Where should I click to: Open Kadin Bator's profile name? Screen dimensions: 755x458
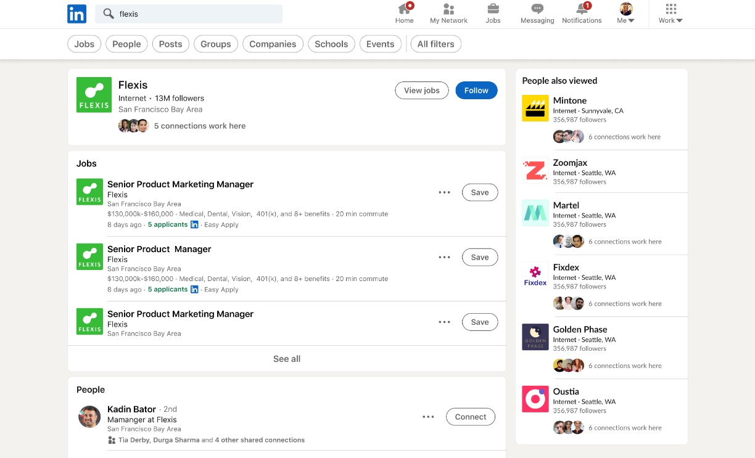[131, 409]
